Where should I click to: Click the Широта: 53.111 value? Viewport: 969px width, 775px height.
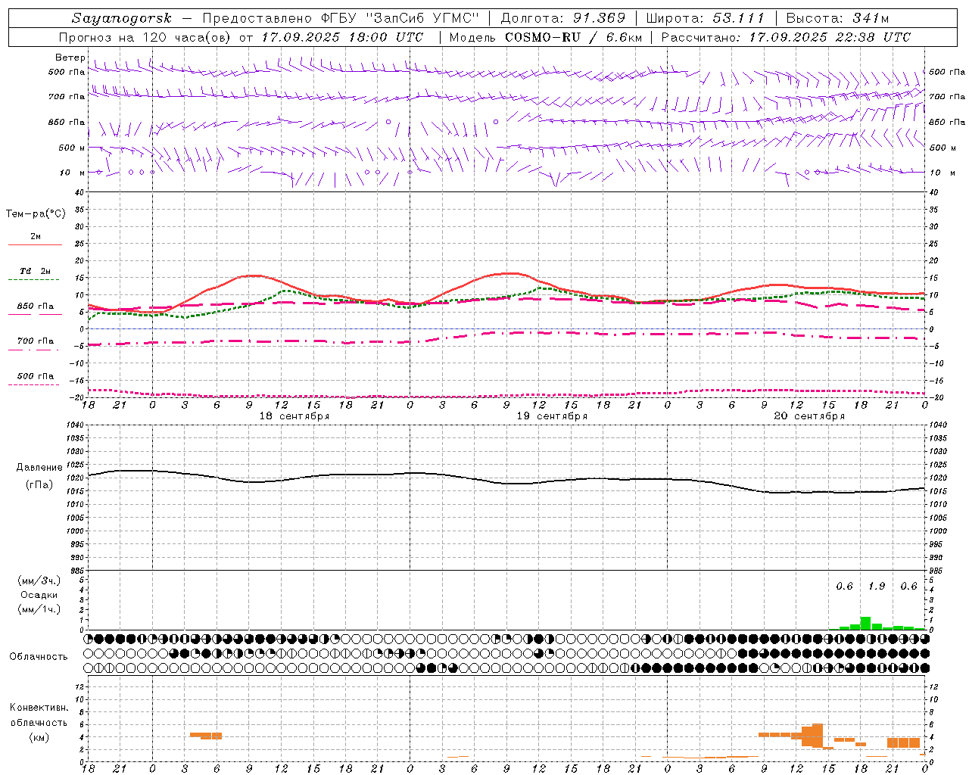(x=706, y=18)
